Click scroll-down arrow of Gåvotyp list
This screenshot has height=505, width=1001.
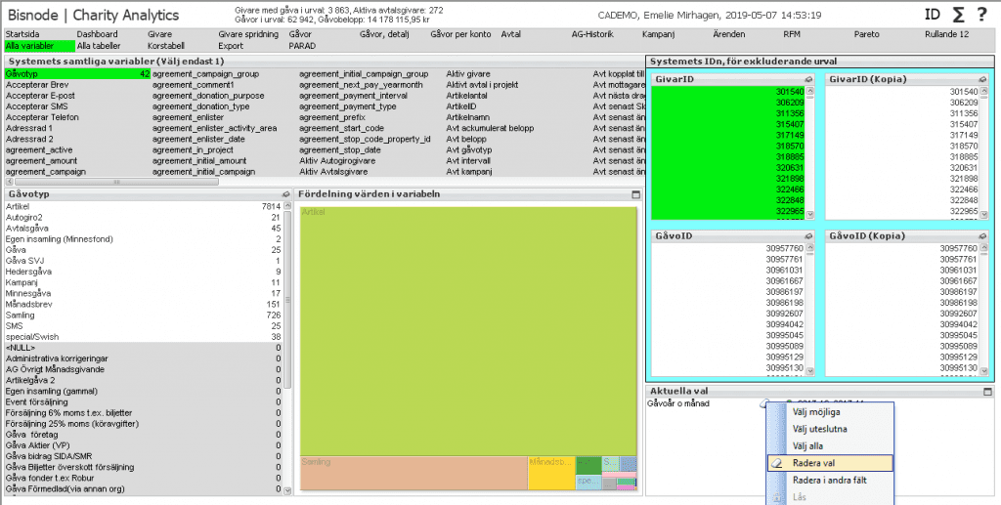287,490
